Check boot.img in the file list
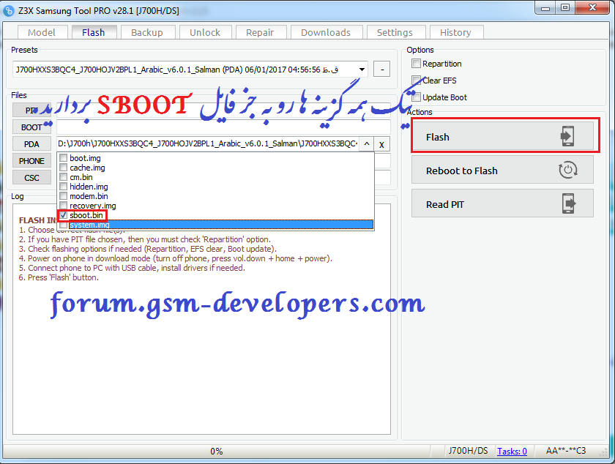The image size is (615, 464). coord(63,158)
